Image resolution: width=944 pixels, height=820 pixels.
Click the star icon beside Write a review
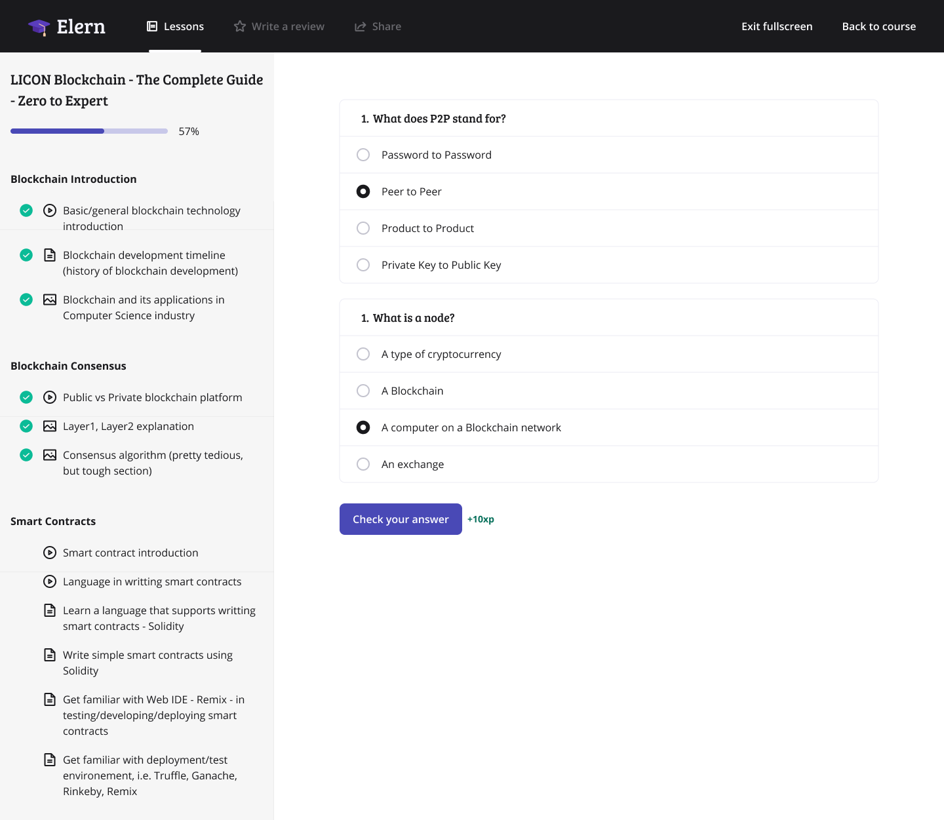point(240,26)
